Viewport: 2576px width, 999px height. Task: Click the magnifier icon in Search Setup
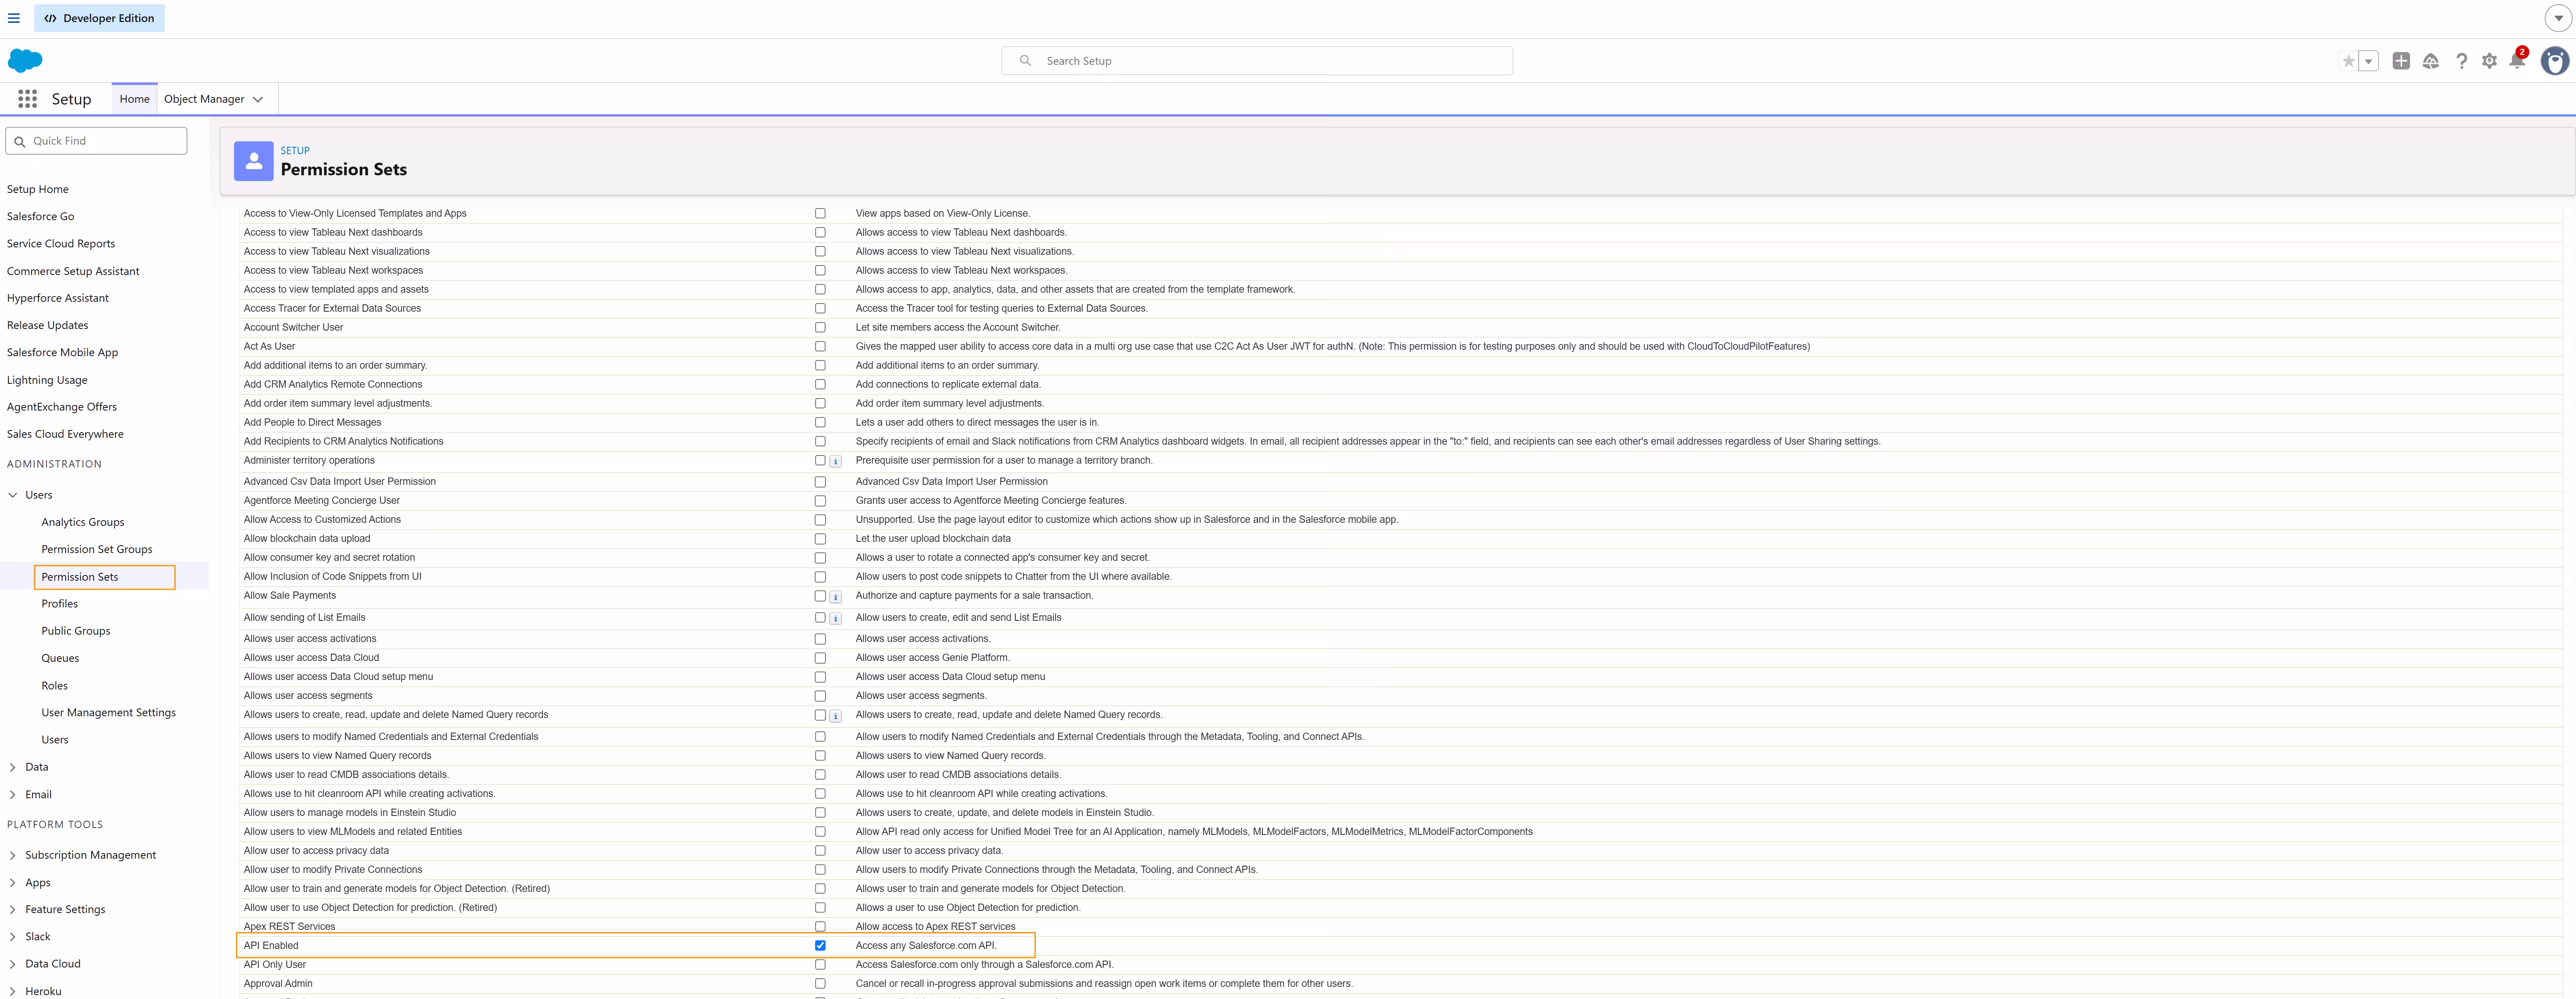1025,61
